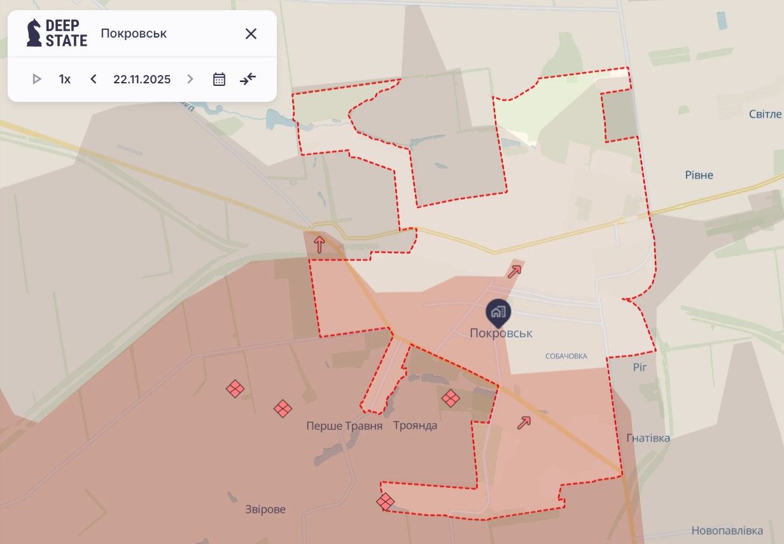
Task: Click the 22.11.2025 date field
Action: tap(142, 80)
